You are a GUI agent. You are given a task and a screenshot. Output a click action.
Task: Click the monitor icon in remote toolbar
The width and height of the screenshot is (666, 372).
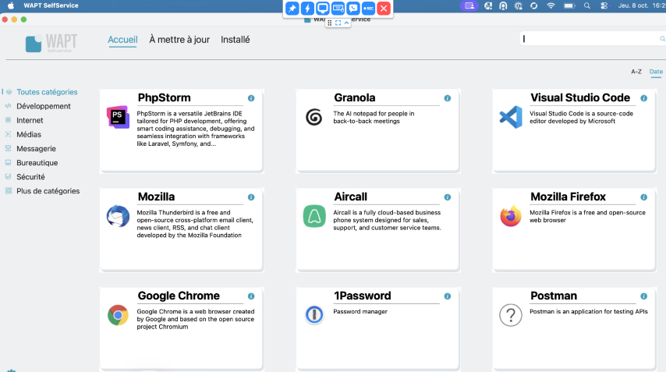(323, 9)
